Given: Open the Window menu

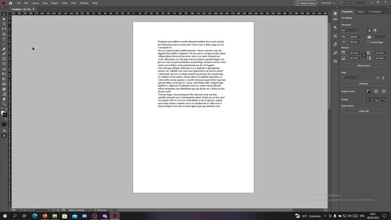Looking at the screenshot, I should pyautogui.click(x=84, y=3).
